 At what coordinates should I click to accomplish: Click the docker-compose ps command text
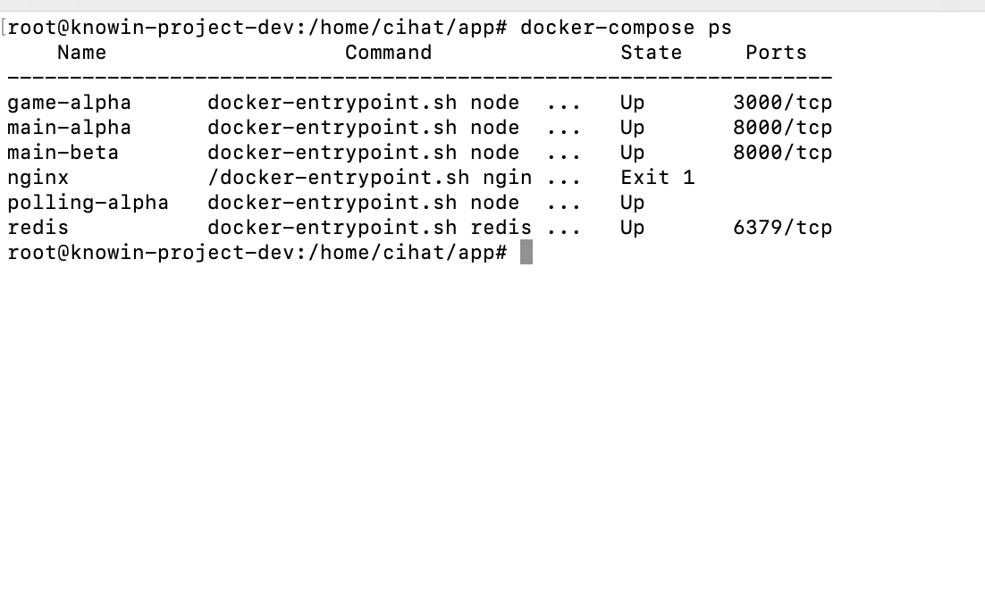[x=626, y=28]
